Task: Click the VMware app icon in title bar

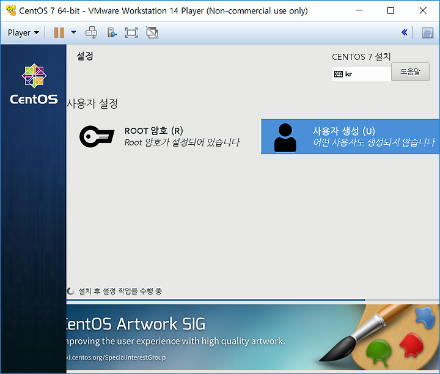Action: coord(10,10)
